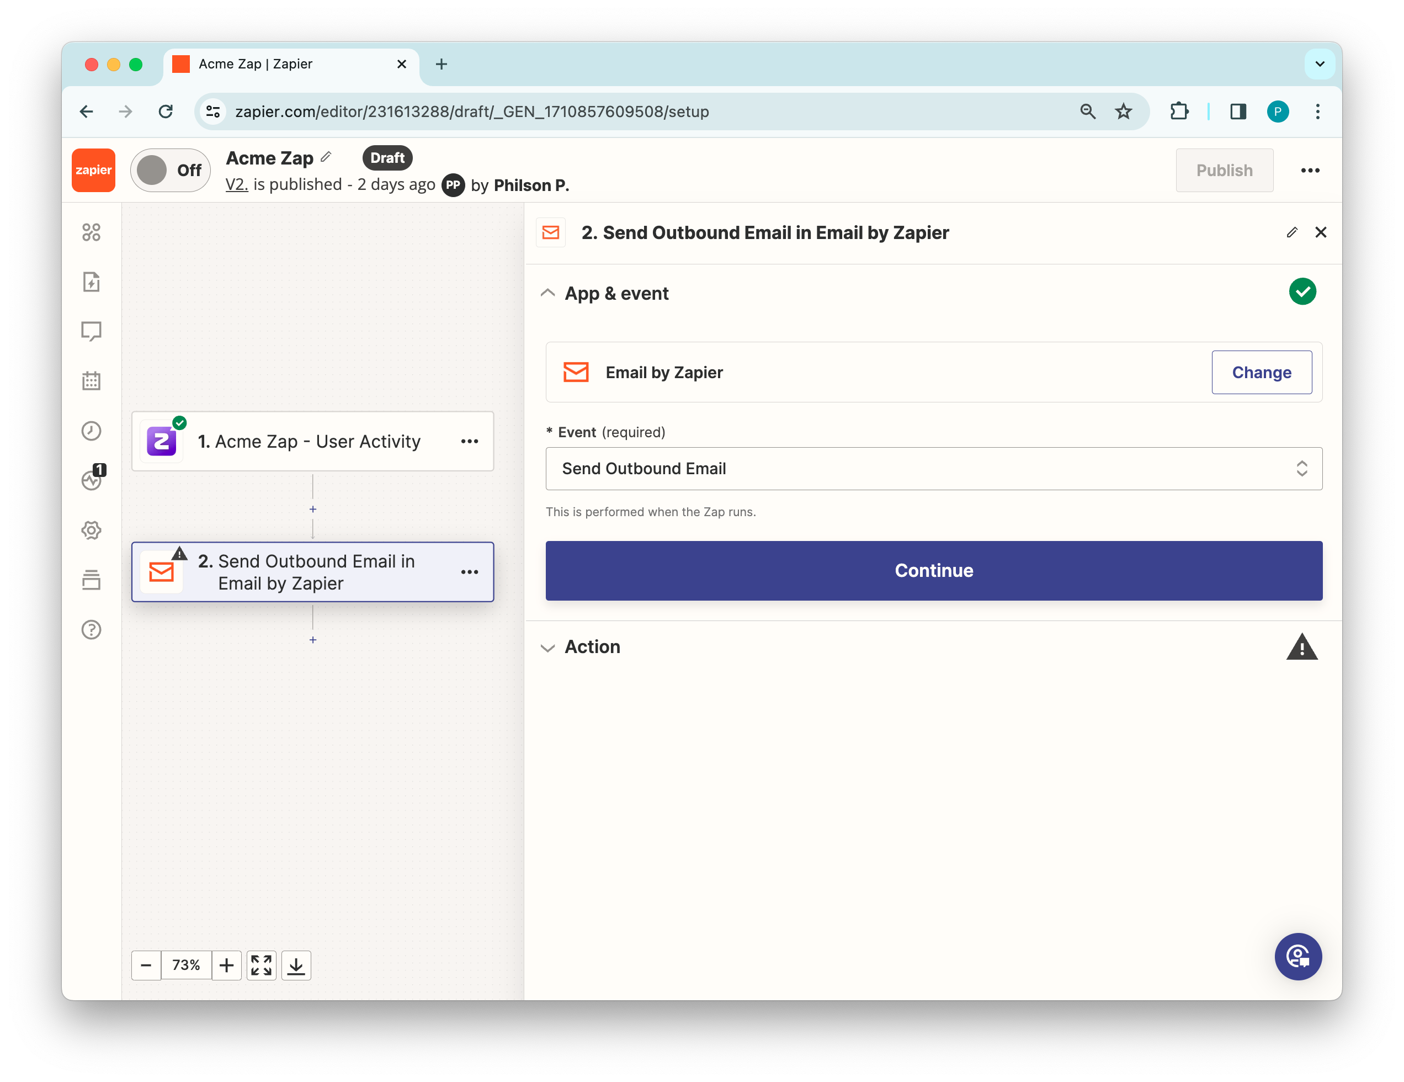This screenshot has height=1082, width=1404.
Task: Open the Zap history clock icon in sidebar
Action: click(x=91, y=431)
